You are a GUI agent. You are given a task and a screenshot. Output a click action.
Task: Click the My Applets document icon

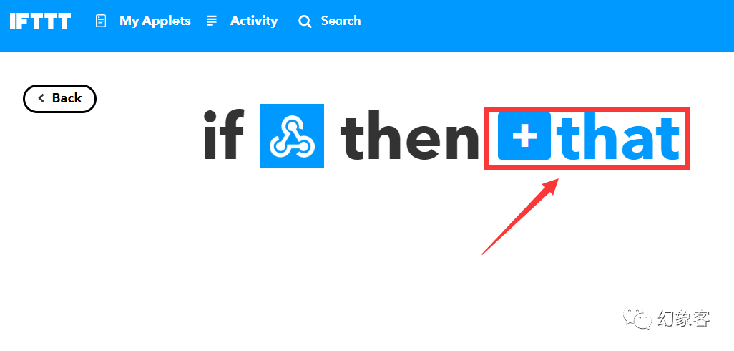click(x=101, y=21)
